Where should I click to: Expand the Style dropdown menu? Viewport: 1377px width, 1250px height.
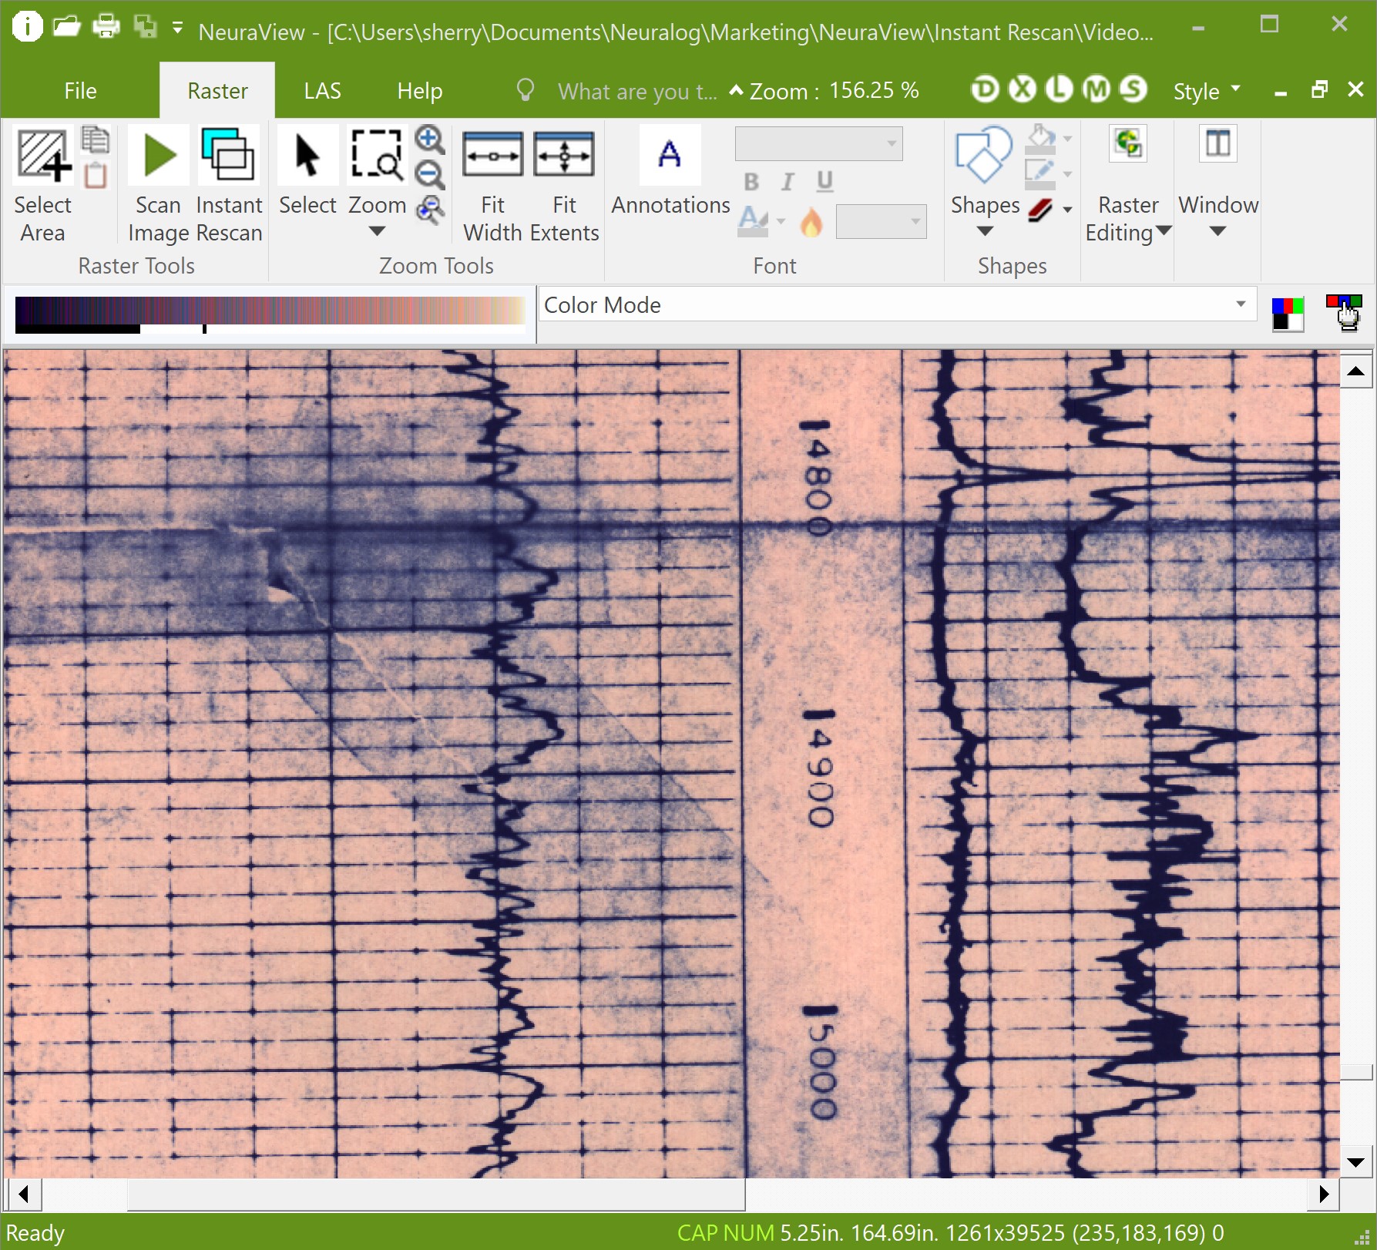tap(1206, 91)
